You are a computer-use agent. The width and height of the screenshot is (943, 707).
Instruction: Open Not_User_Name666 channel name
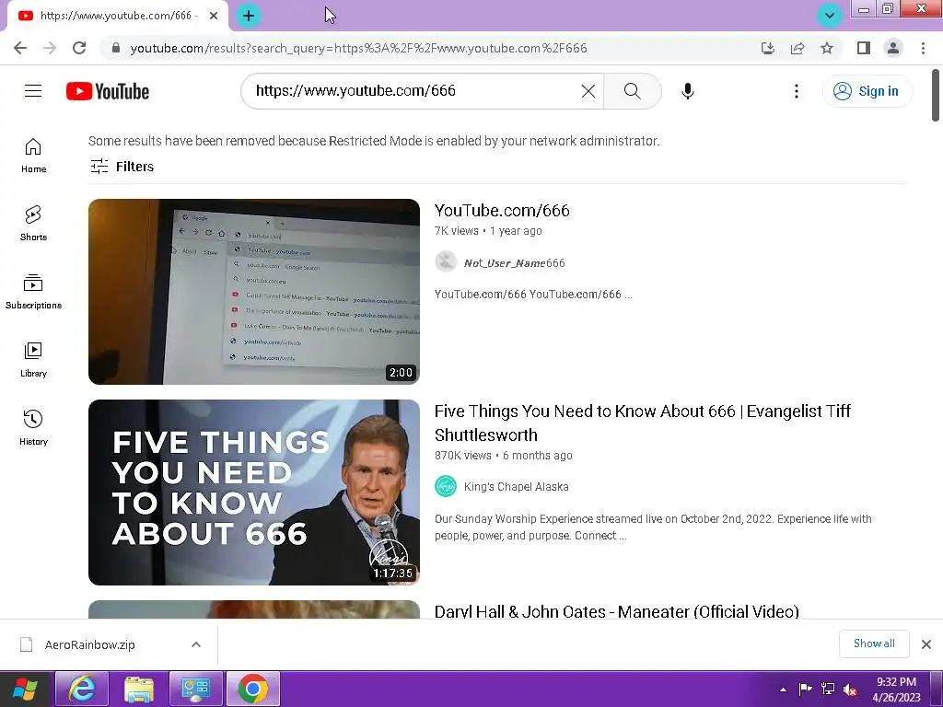514,262
